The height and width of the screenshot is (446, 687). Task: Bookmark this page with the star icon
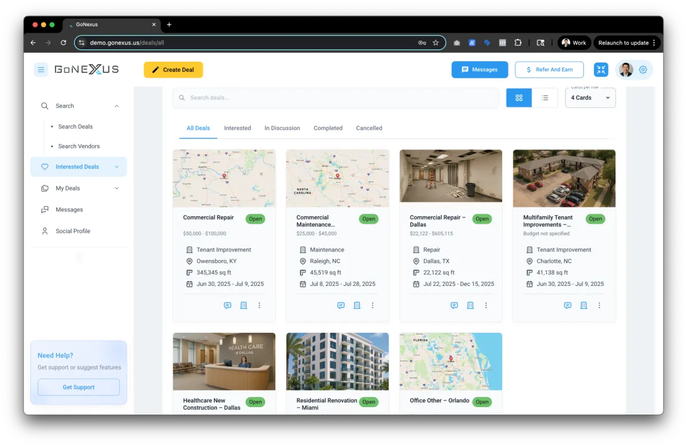click(436, 43)
